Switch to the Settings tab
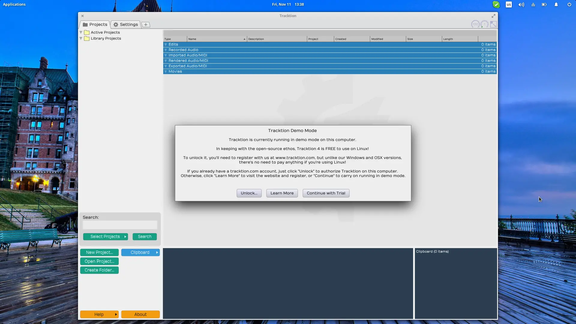The height and width of the screenshot is (324, 576). pyautogui.click(x=125, y=25)
